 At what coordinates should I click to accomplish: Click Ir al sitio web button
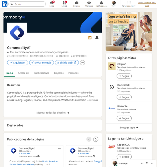pyautogui.click(x=67, y=63)
